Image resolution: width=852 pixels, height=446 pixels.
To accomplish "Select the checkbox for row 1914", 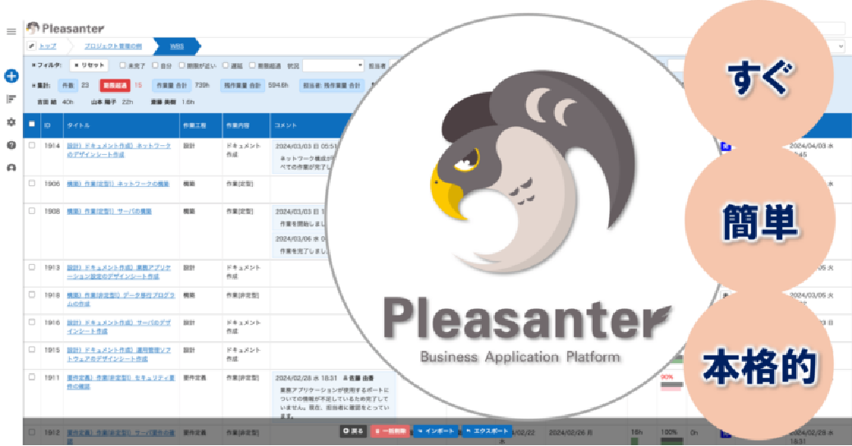I will [x=31, y=145].
